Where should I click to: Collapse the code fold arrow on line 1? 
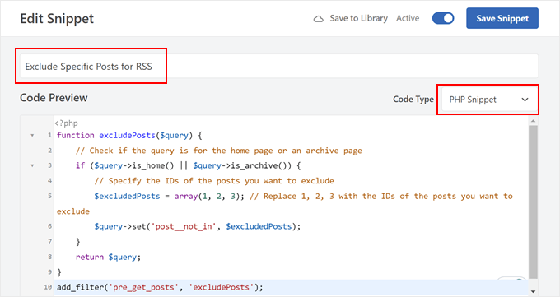point(32,135)
